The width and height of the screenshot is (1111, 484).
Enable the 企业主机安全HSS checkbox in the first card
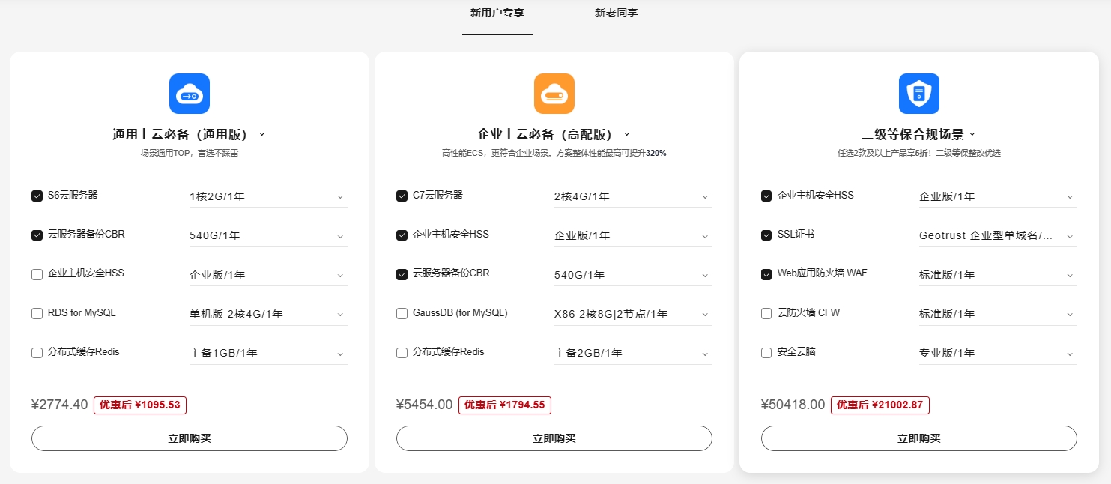(37, 273)
